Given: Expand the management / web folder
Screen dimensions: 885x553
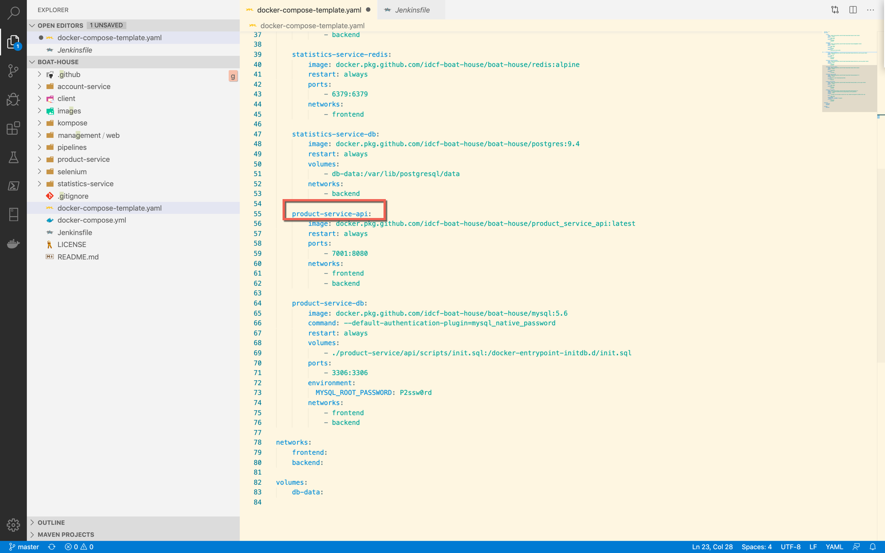Looking at the screenshot, I should click(40, 135).
